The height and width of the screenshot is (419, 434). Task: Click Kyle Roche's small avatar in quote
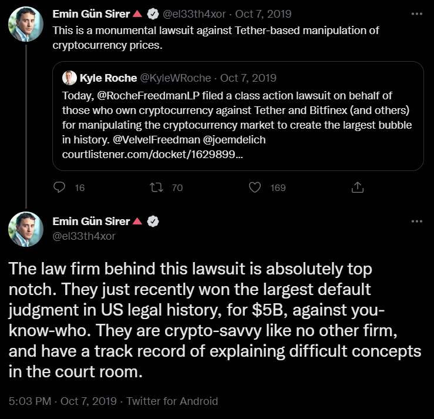coord(70,78)
